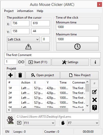Open the question mark help icon
Image resolution: width=103 pixels, height=135 pixels.
coord(95,108)
